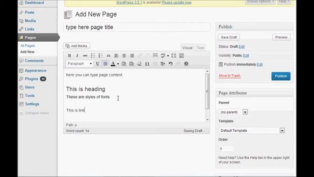Redo editor action
The image size is (314, 177).
(x=178, y=64)
